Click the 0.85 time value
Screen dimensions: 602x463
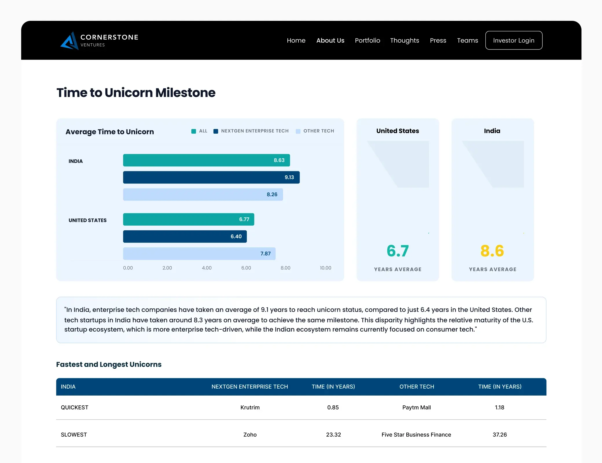point(333,407)
